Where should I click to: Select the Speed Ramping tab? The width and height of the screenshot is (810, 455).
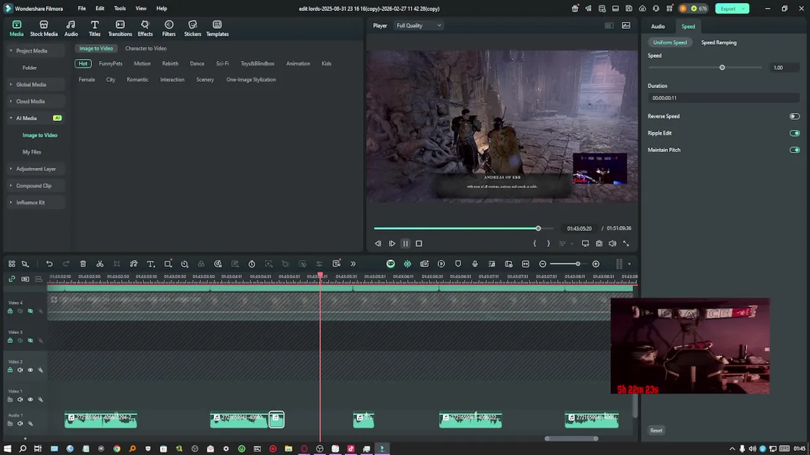719,42
